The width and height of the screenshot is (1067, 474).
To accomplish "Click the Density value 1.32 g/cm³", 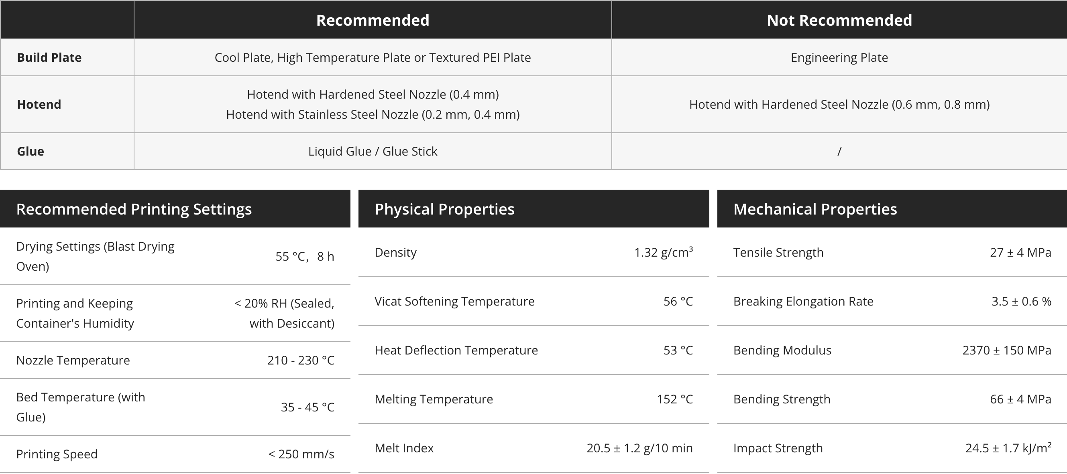I will point(664,252).
